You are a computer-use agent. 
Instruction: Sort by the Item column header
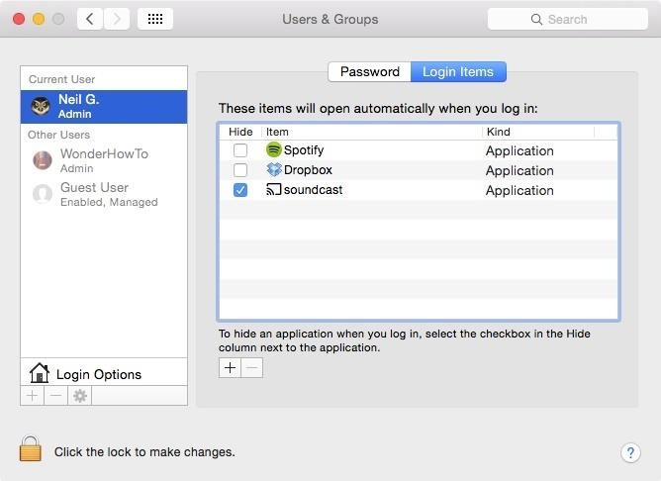[x=372, y=132]
